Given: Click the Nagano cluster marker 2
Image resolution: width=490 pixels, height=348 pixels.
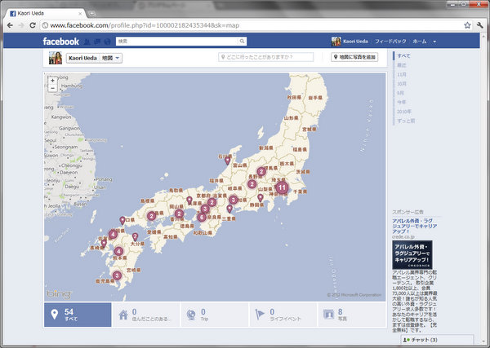Looking at the screenshot, I should click(252, 184).
